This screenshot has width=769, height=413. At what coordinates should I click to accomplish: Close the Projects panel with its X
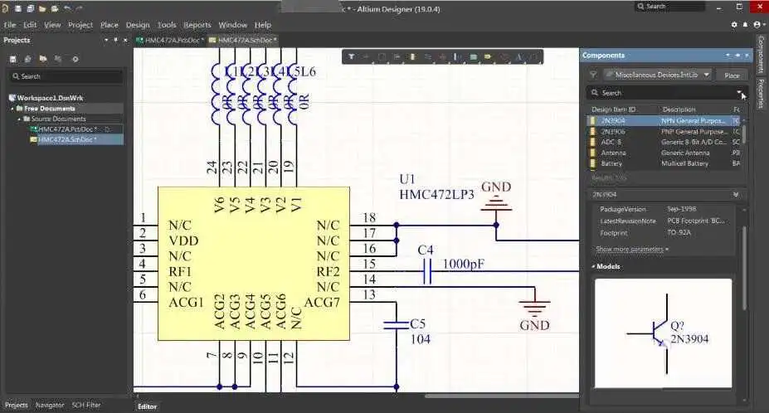125,40
